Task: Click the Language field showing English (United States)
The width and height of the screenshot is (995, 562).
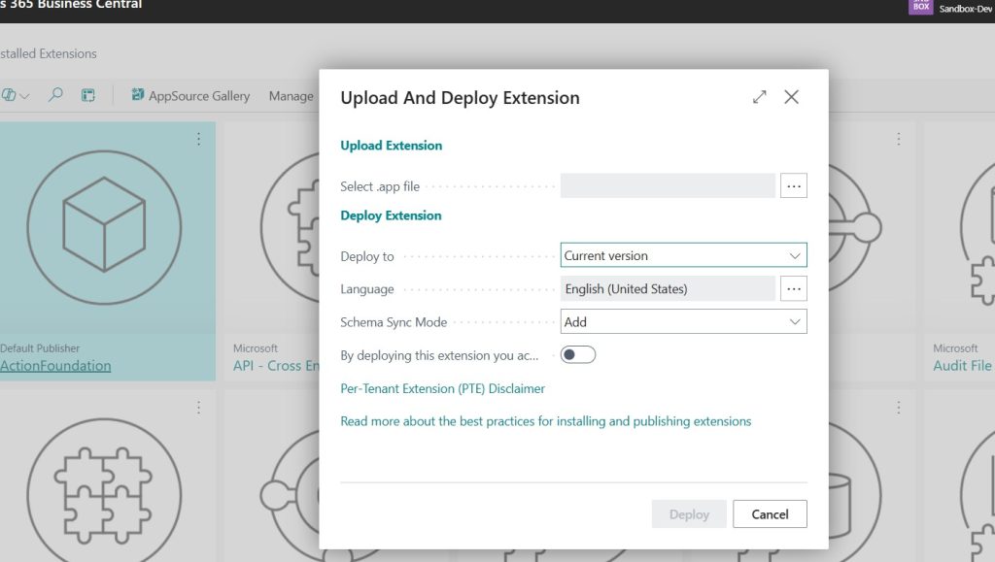Action: point(668,289)
